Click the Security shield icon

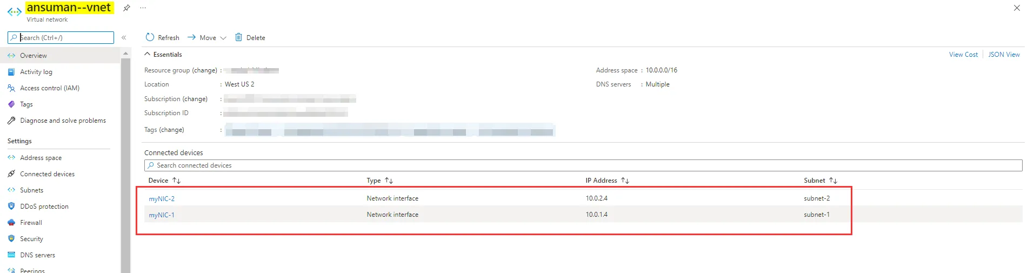[x=11, y=238]
